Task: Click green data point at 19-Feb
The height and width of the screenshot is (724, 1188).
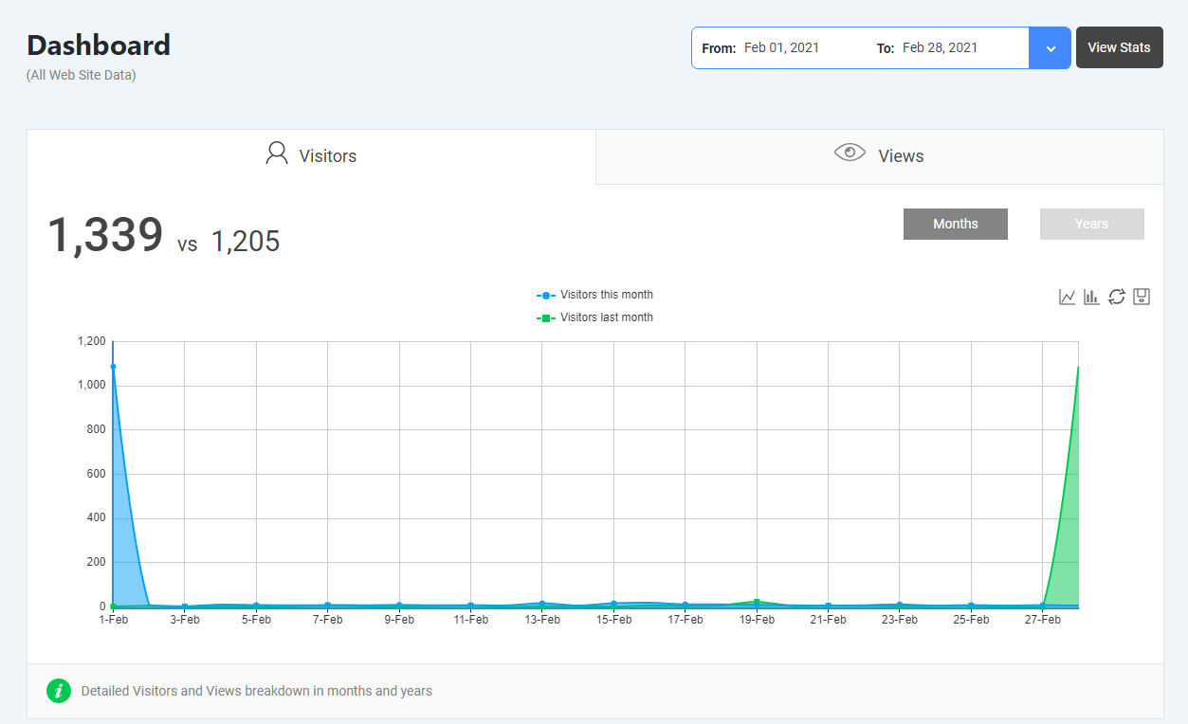Action: tap(757, 602)
